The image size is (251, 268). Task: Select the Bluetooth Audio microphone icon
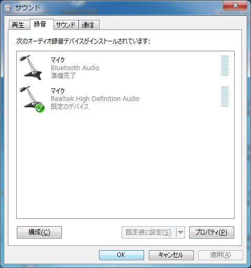tap(31, 68)
